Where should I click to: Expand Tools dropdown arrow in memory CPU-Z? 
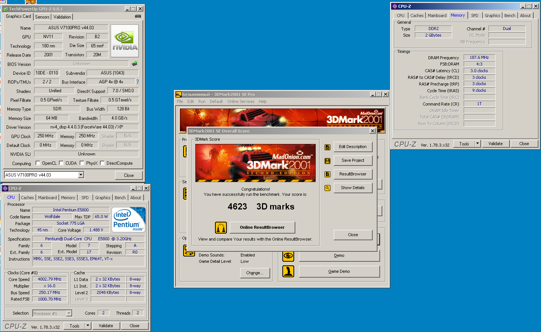[478, 144]
